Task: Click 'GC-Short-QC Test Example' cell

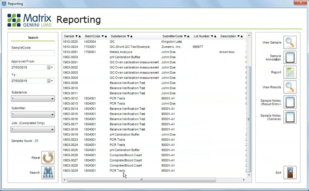Action: tap(130, 47)
